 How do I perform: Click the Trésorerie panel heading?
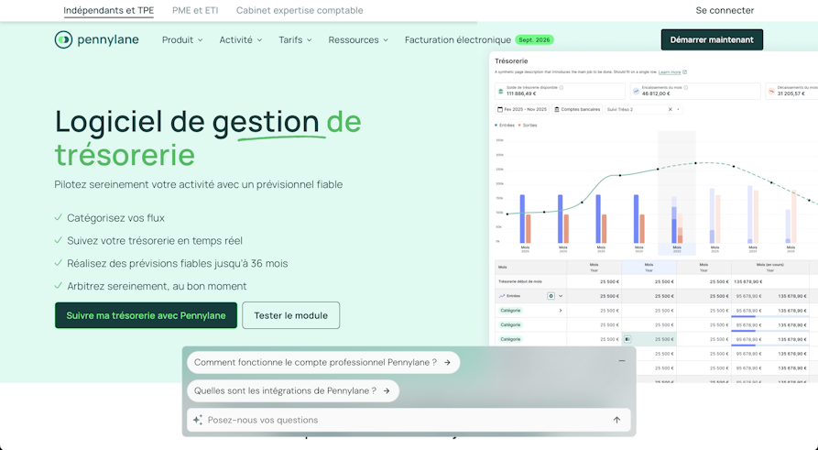[511, 61]
